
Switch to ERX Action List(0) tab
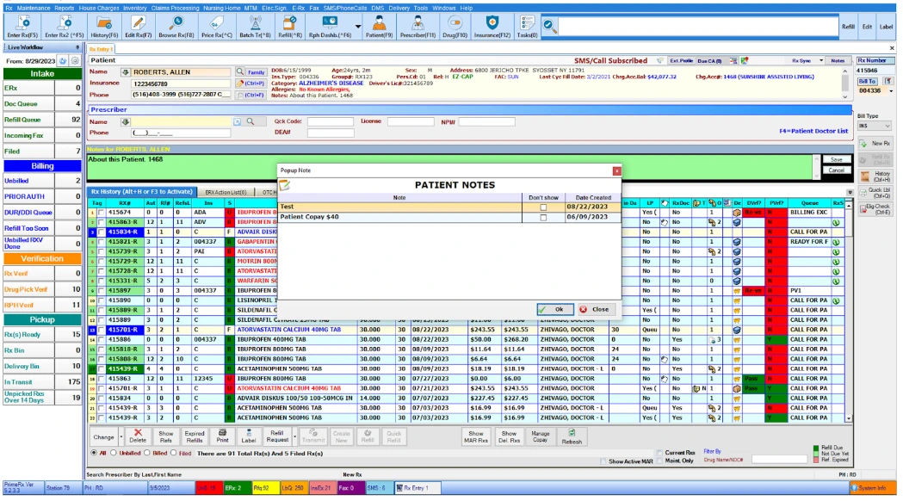point(226,192)
